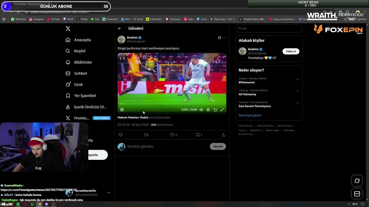Click the share icon under the post
The image size is (369, 207).
pos(223,135)
